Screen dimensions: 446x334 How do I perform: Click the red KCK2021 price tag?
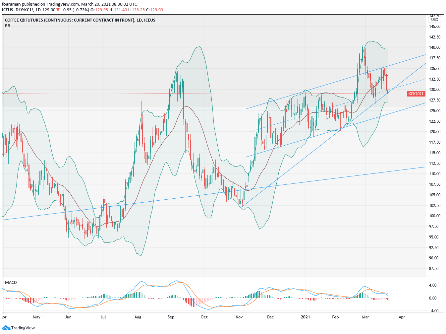pyautogui.click(x=416, y=94)
